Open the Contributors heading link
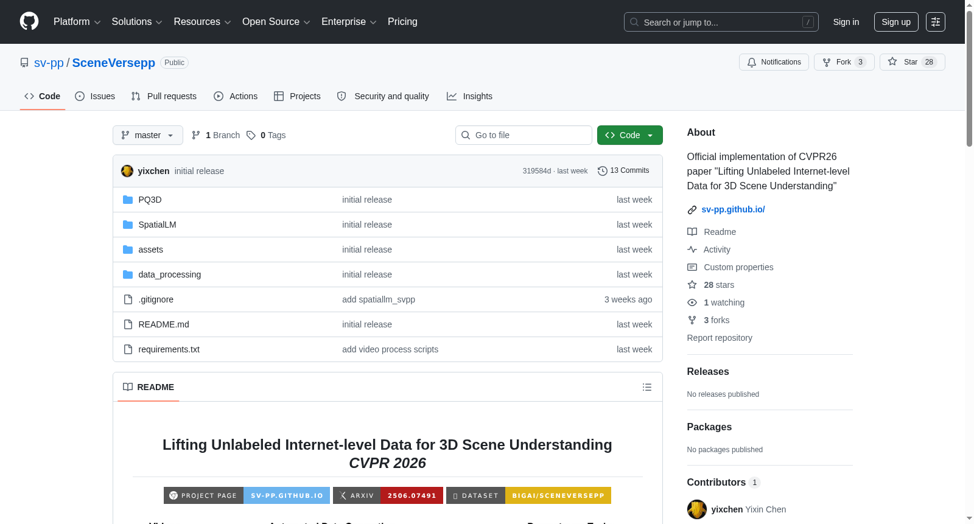Screen dimensions: 974x524 [x=724, y=483]
